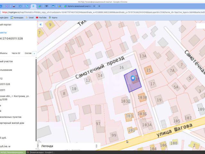This screenshot has width=205, height=154.
Task: Open the Russian flag icon browser tab
Action: click(x=14, y=6)
